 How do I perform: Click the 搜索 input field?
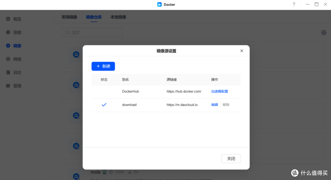[92, 32]
